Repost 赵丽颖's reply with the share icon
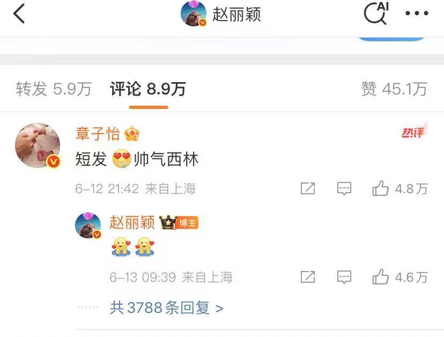This screenshot has height=337, width=444. 308,277
